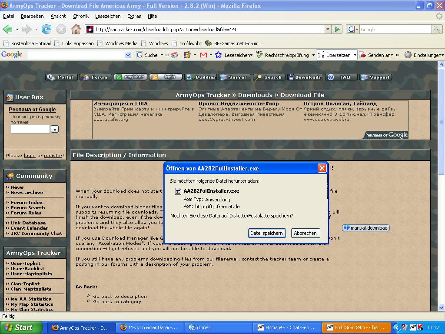Open the Forum navigation button
The width and height of the screenshot is (445, 334).
click(96, 77)
